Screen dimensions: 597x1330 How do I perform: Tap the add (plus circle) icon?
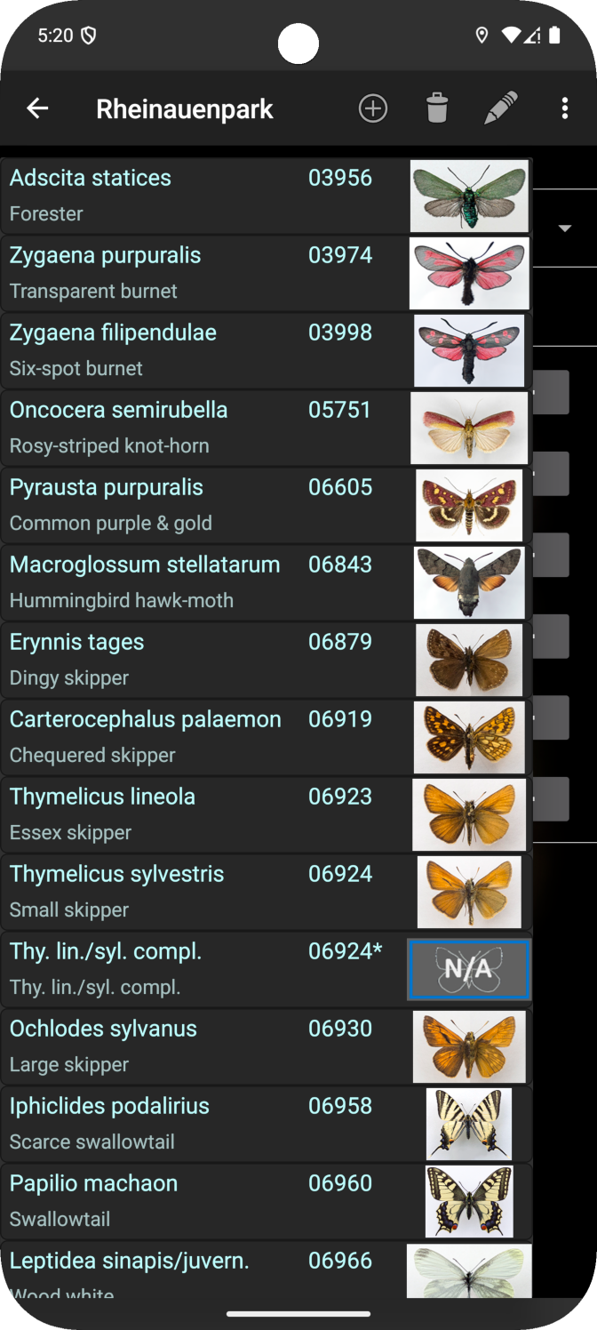pyautogui.click(x=373, y=108)
